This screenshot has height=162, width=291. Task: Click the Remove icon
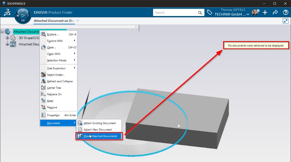tap(43, 107)
